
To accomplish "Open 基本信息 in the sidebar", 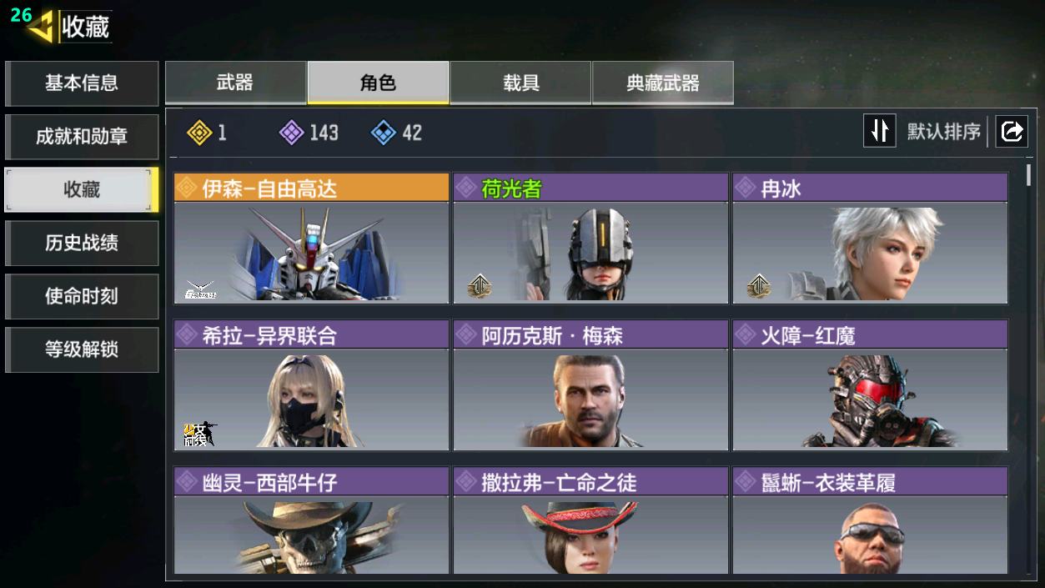I will (82, 83).
